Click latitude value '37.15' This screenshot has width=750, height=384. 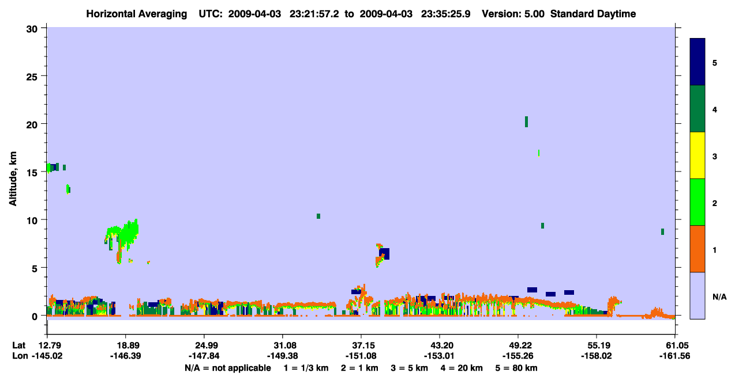click(361, 345)
